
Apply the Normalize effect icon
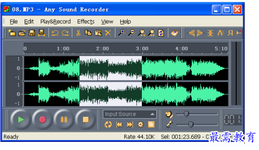point(210,33)
